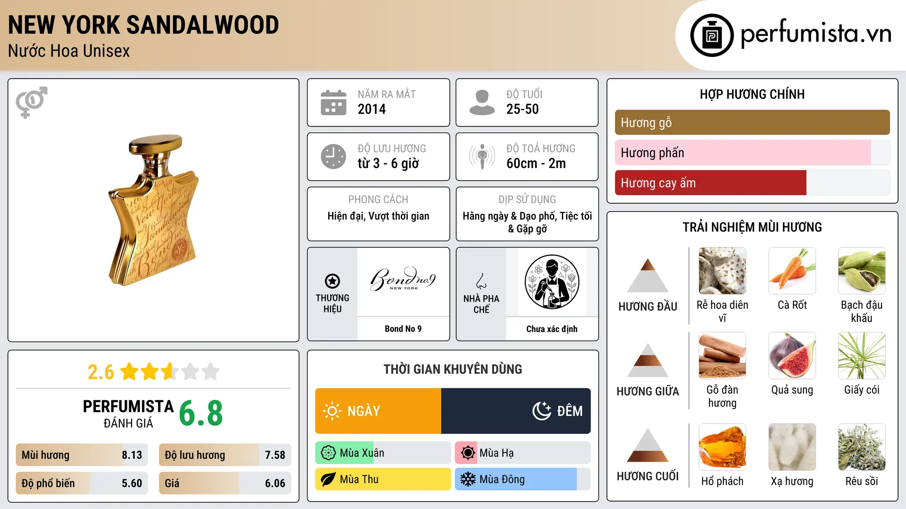The width and height of the screenshot is (906, 509).
Task: Click the NEW YORK SANDALWOOD title
Action: point(143,25)
